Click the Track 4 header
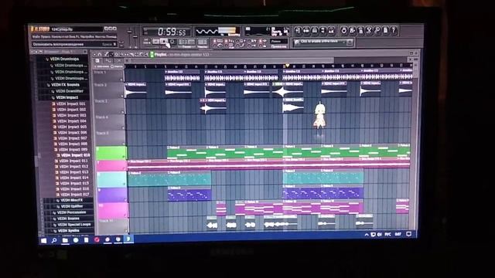Screen dimensions: 495x278 (x=110, y=122)
